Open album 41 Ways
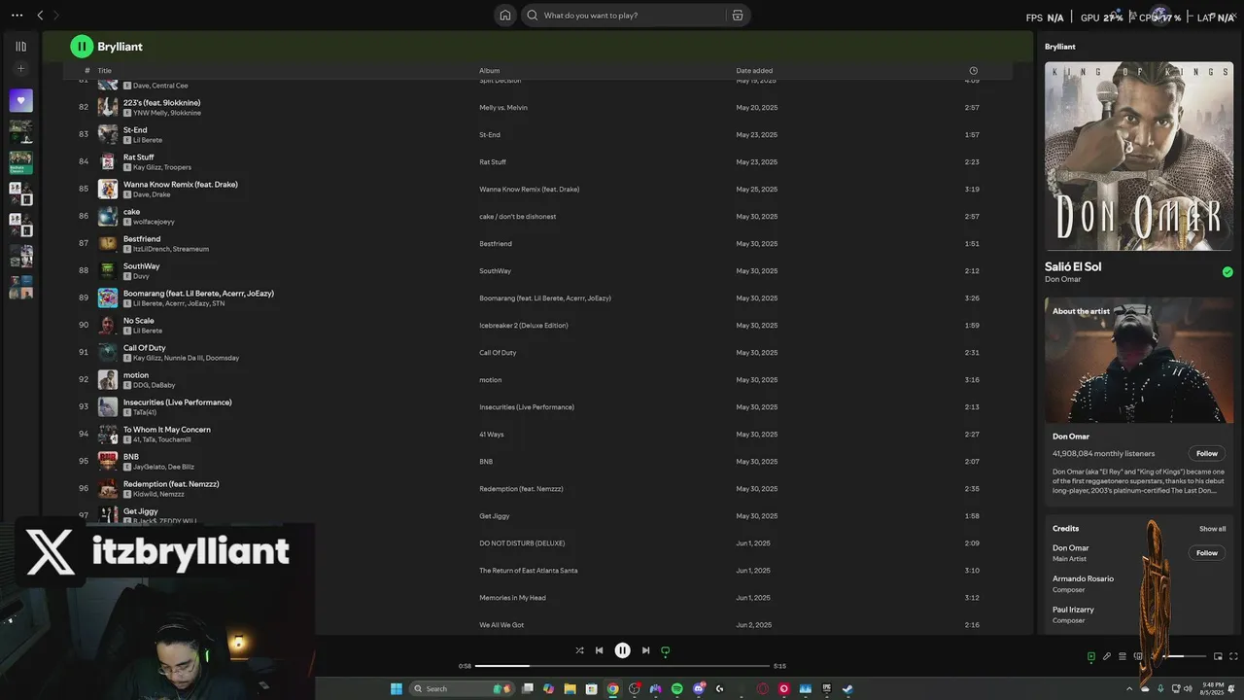The width and height of the screenshot is (1244, 700). coord(491,435)
